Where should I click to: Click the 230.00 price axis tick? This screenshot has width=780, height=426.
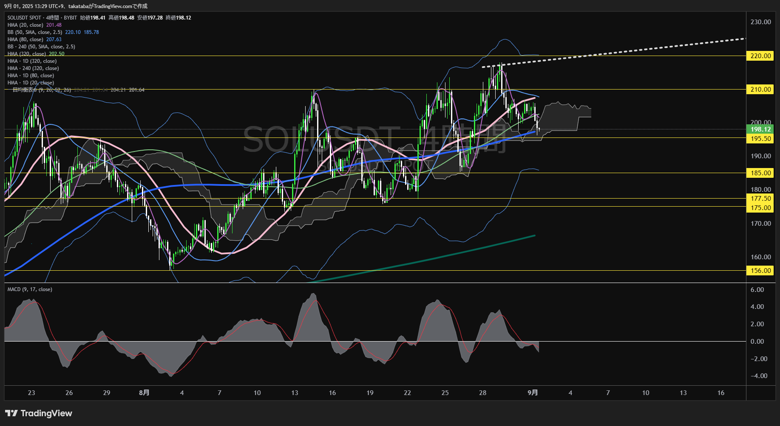(760, 22)
